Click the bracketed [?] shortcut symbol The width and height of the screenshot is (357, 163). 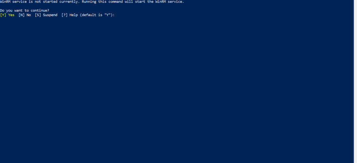64,15
